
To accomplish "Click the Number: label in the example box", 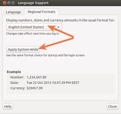I will [x=17, y=77].
